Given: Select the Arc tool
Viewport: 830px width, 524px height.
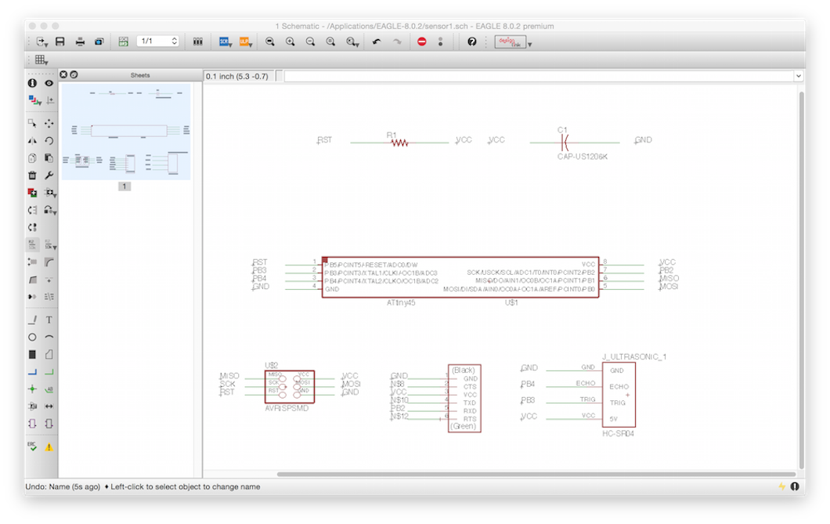Looking at the screenshot, I should 49,337.
